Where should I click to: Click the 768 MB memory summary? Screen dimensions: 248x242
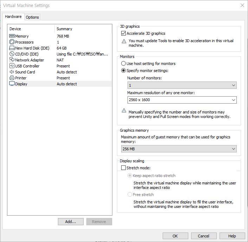[63, 36]
